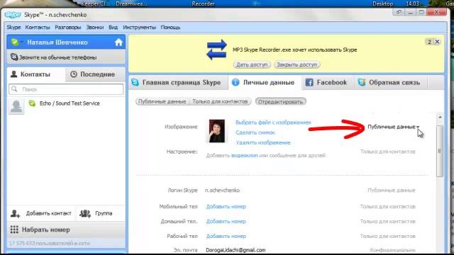Screen dimensions: 454x255
Task: Select the Публичные данные filter button
Action: (x=162, y=101)
